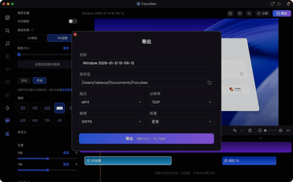Screen dimensions: 293x182
Task: Click the 导出 button in top toolbar
Action: tap(282, 13)
